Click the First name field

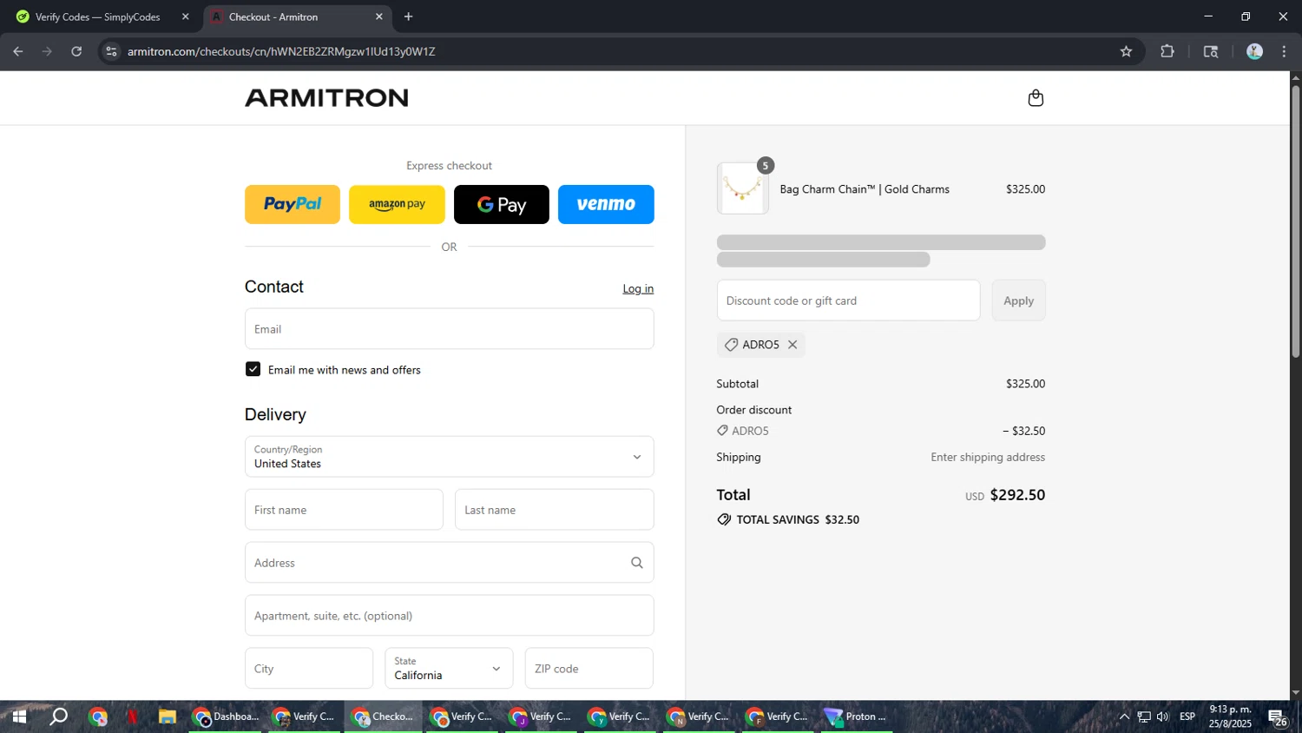click(344, 510)
